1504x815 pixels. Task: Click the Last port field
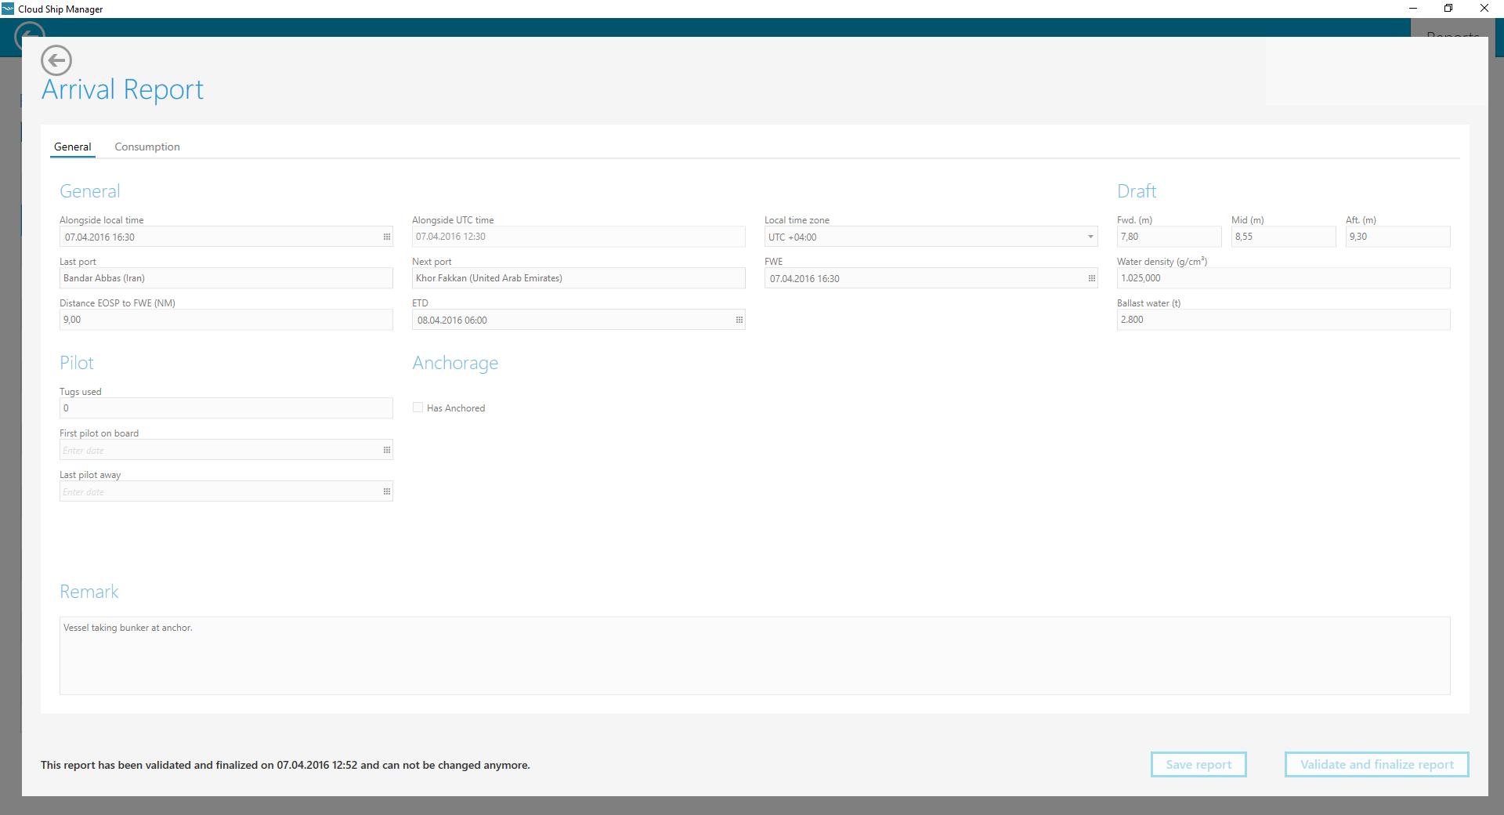pyautogui.click(x=226, y=278)
